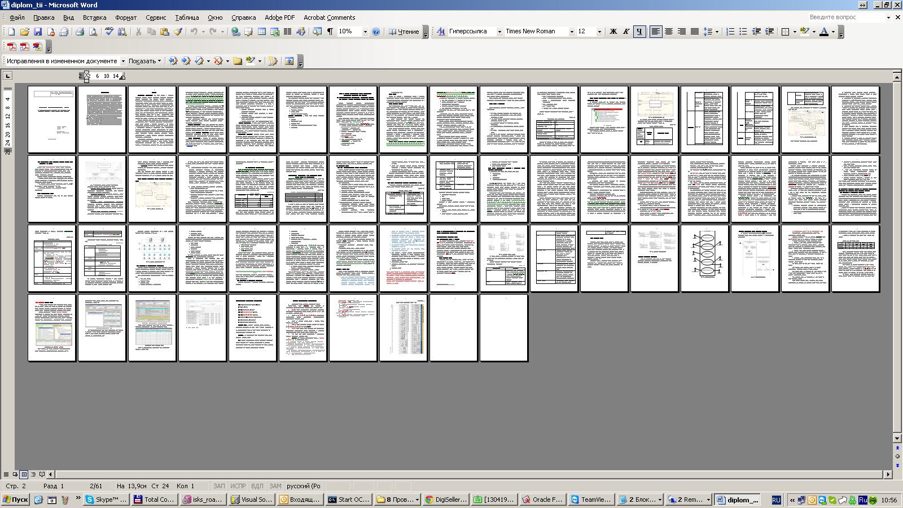Cut the selection with the scissors icon
The image size is (903, 508).
click(138, 32)
